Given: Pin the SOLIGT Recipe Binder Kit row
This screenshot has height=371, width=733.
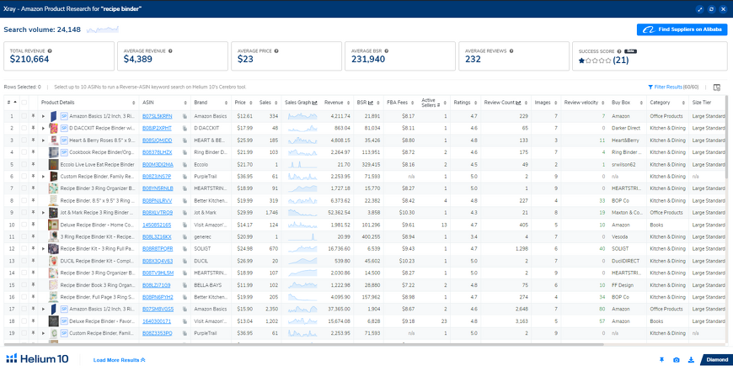Looking at the screenshot, I should pyautogui.click(x=33, y=249).
